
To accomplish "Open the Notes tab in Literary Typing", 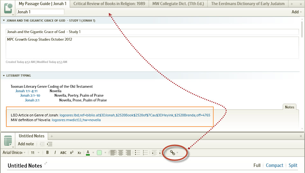I will coord(289,107).
